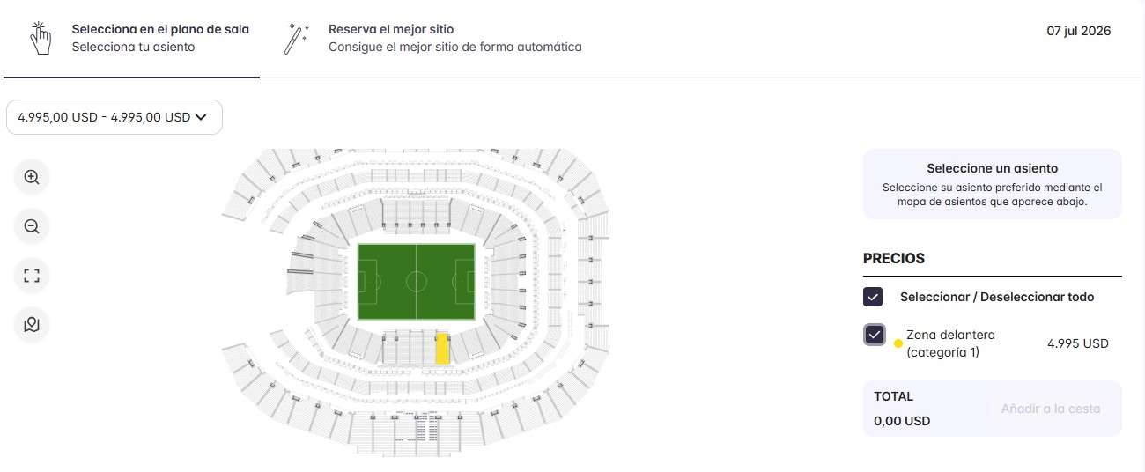The width and height of the screenshot is (1145, 472).
Task: Click the Zona delantera (categoría 1) label
Action: coord(950,343)
